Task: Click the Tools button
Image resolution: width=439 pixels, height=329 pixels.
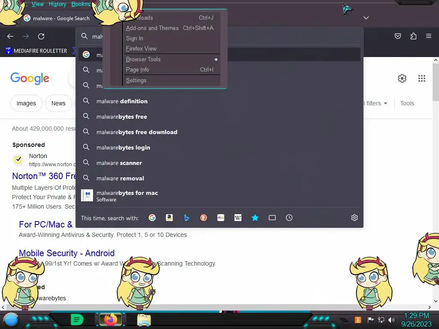Action: pyautogui.click(x=407, y=103)
